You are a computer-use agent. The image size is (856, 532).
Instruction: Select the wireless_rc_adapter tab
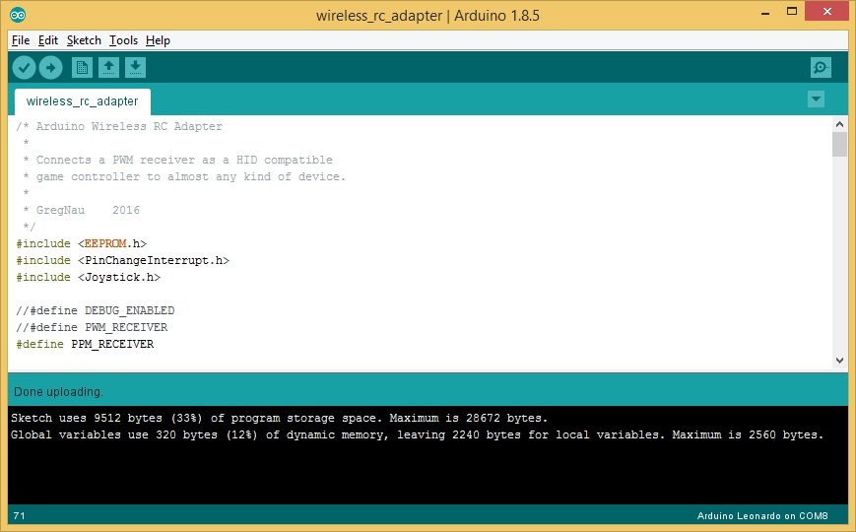[83, 101]
